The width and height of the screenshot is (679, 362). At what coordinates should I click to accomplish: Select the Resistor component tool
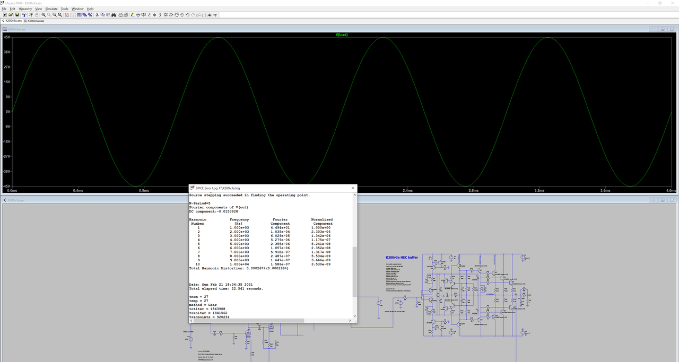click(149, 14)
